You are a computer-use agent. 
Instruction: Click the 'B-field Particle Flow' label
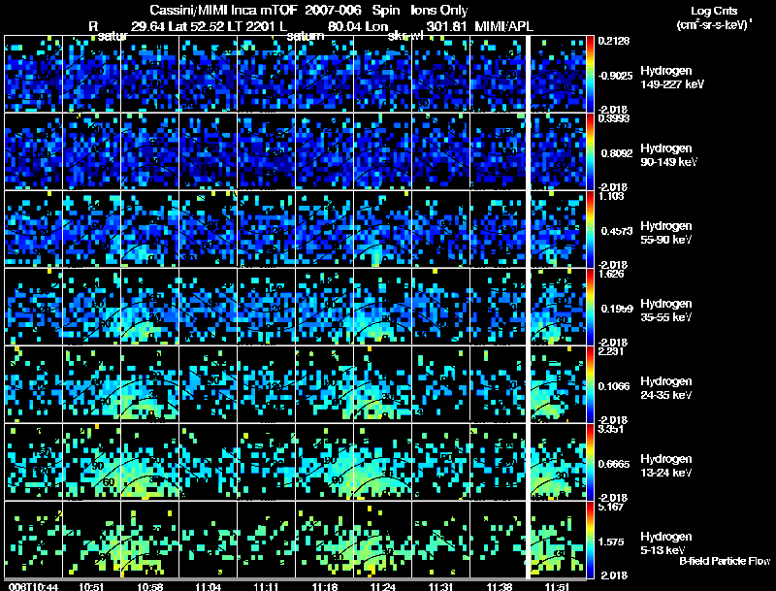[725, 561]
